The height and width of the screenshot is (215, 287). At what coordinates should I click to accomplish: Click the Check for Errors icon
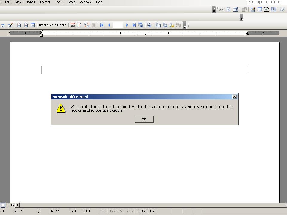(149, 25)
